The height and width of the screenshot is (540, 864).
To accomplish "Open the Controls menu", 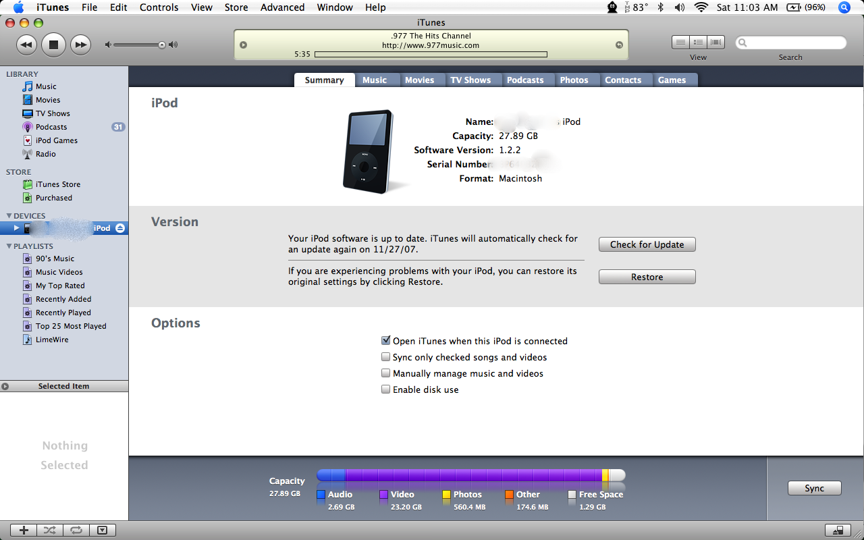I will [159, 7].
